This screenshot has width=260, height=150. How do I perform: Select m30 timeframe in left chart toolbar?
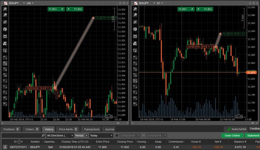point(5,75)
